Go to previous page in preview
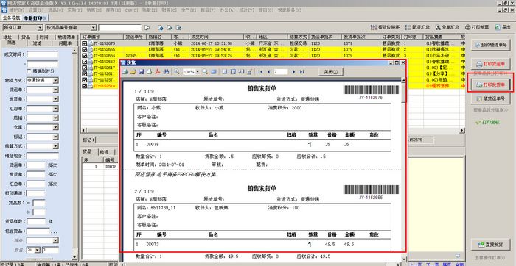The image size is (516, 266). (x=268, y=71)
